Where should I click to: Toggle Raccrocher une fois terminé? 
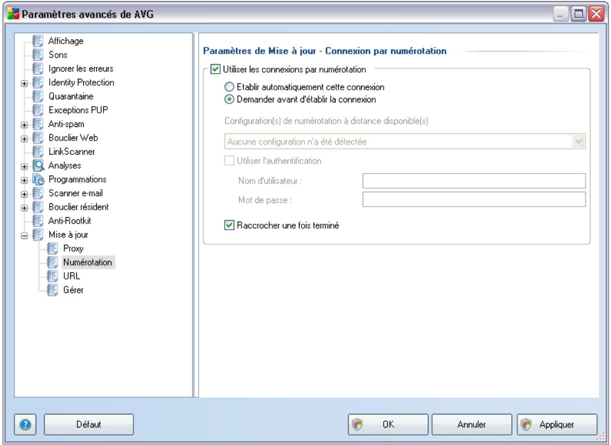(x=229, y=225)
